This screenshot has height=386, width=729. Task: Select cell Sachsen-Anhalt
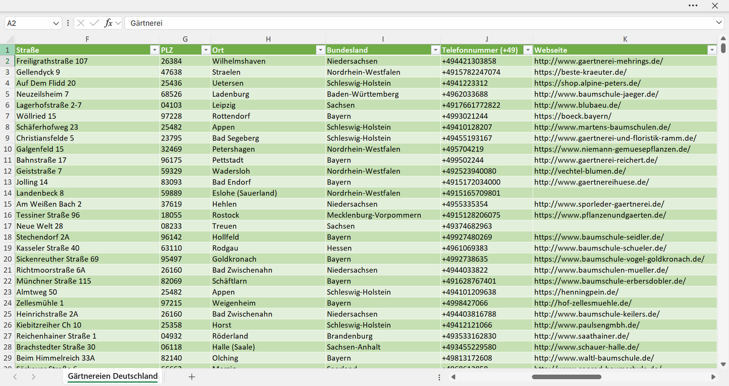pyautogui.click(x=383, y=347)
